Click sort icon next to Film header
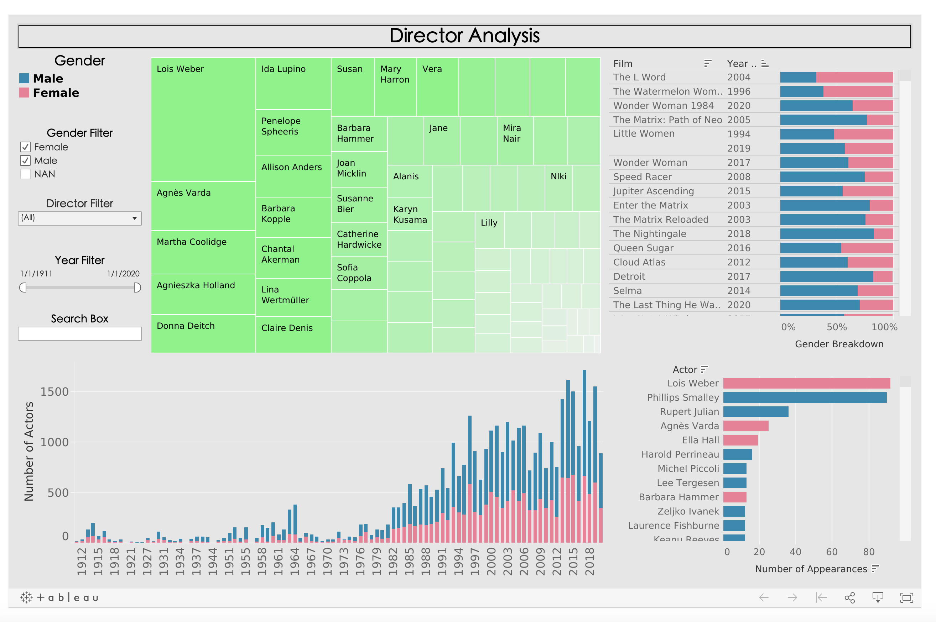 click(707, 63)
